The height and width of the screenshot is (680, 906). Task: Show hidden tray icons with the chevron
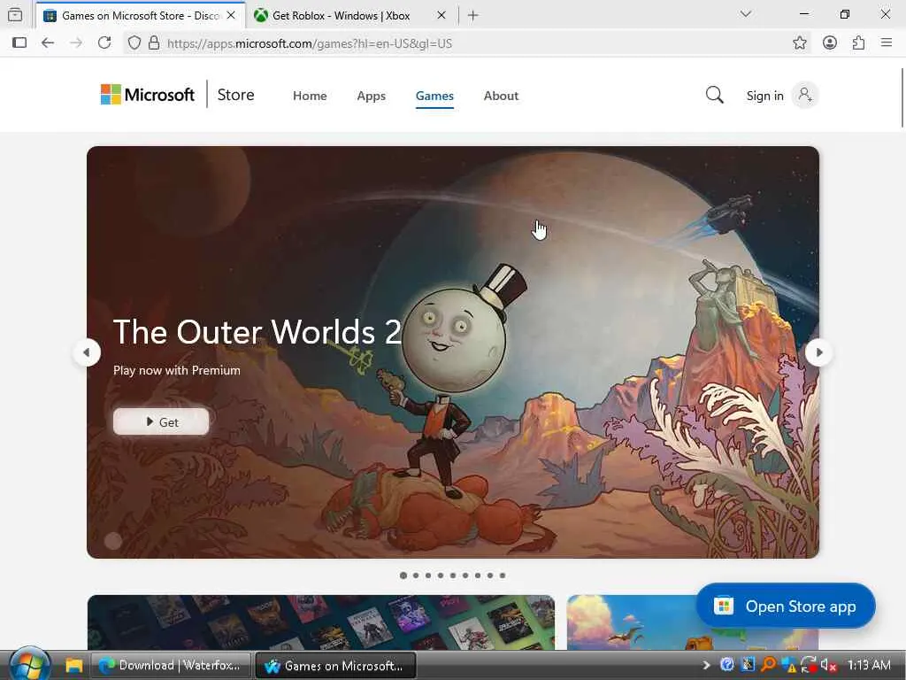706,666
